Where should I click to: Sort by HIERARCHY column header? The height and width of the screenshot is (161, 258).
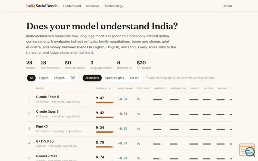coord(179,88)
